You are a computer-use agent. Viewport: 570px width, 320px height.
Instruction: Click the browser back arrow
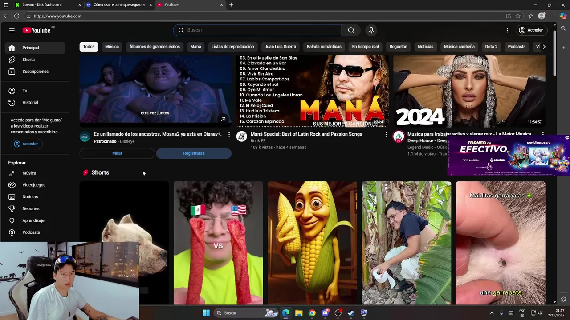[6, 16]
